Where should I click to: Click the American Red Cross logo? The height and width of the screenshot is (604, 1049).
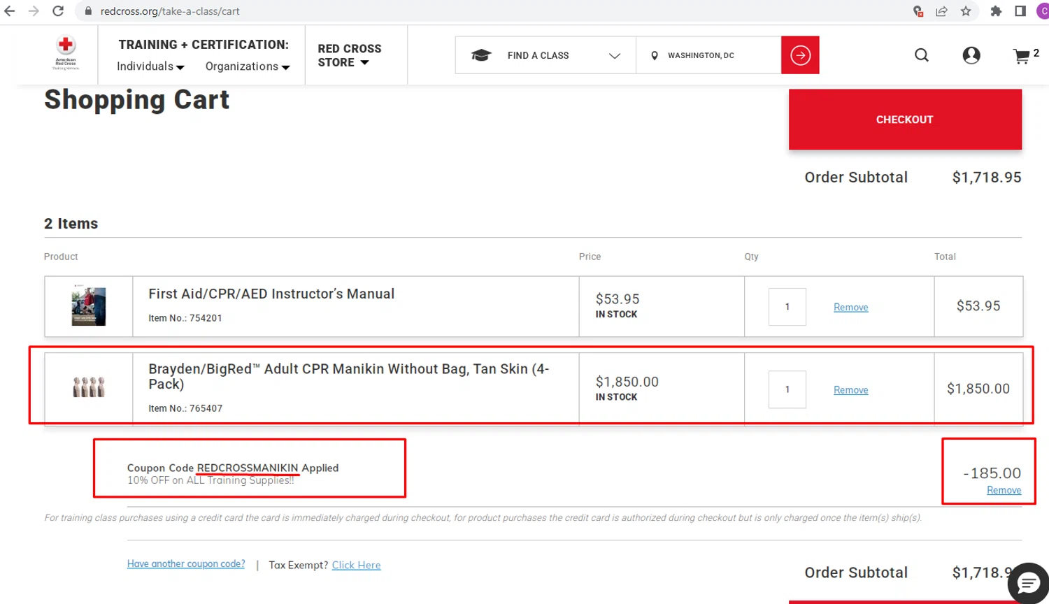(x=66, y=53)
